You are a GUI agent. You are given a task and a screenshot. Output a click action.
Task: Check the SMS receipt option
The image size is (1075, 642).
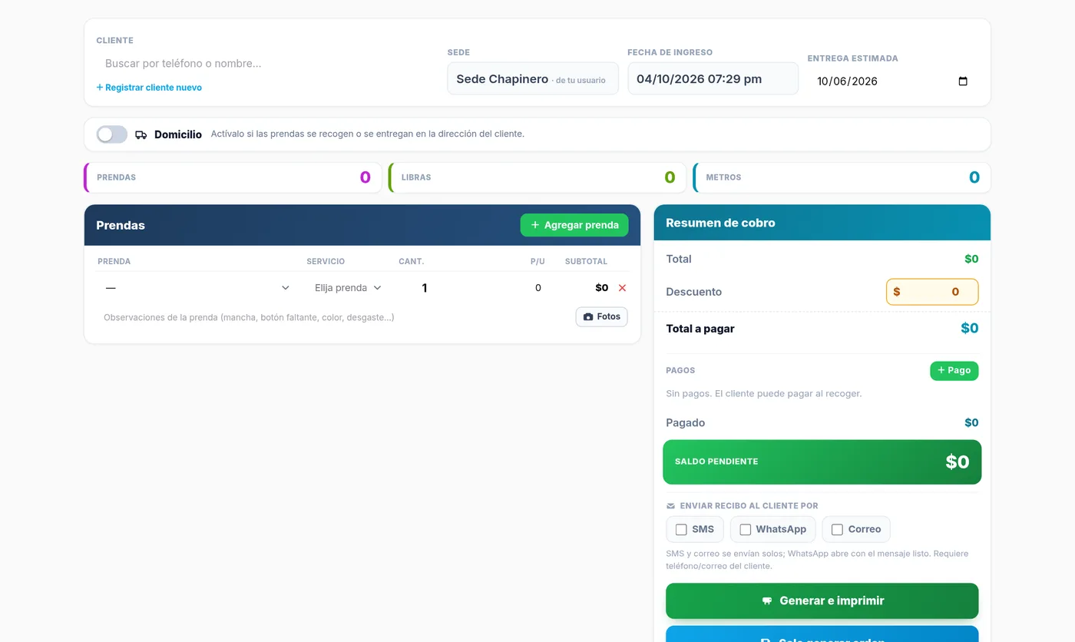coord(681,529)
